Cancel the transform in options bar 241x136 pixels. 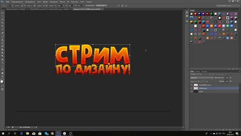122,6
